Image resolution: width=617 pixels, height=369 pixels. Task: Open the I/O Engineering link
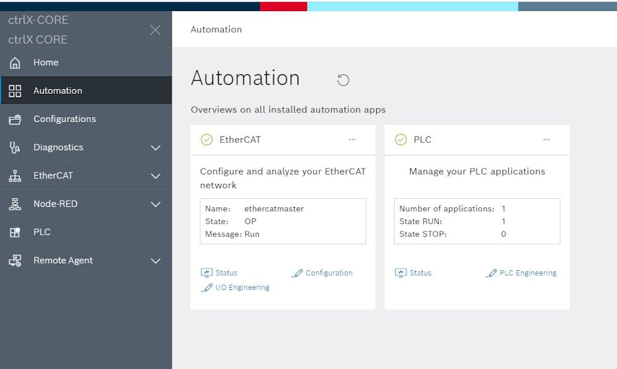pyautogui.click(x=235, y=288)
